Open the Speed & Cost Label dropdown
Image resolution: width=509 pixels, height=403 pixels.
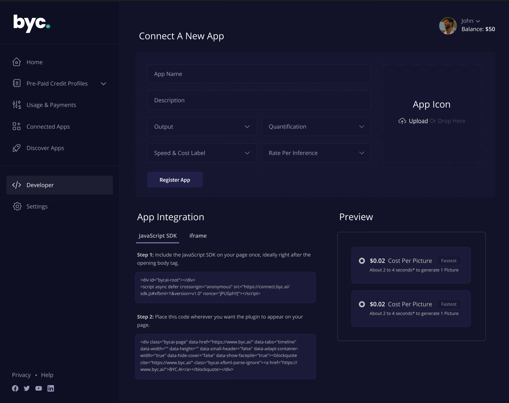click(202, 153)
